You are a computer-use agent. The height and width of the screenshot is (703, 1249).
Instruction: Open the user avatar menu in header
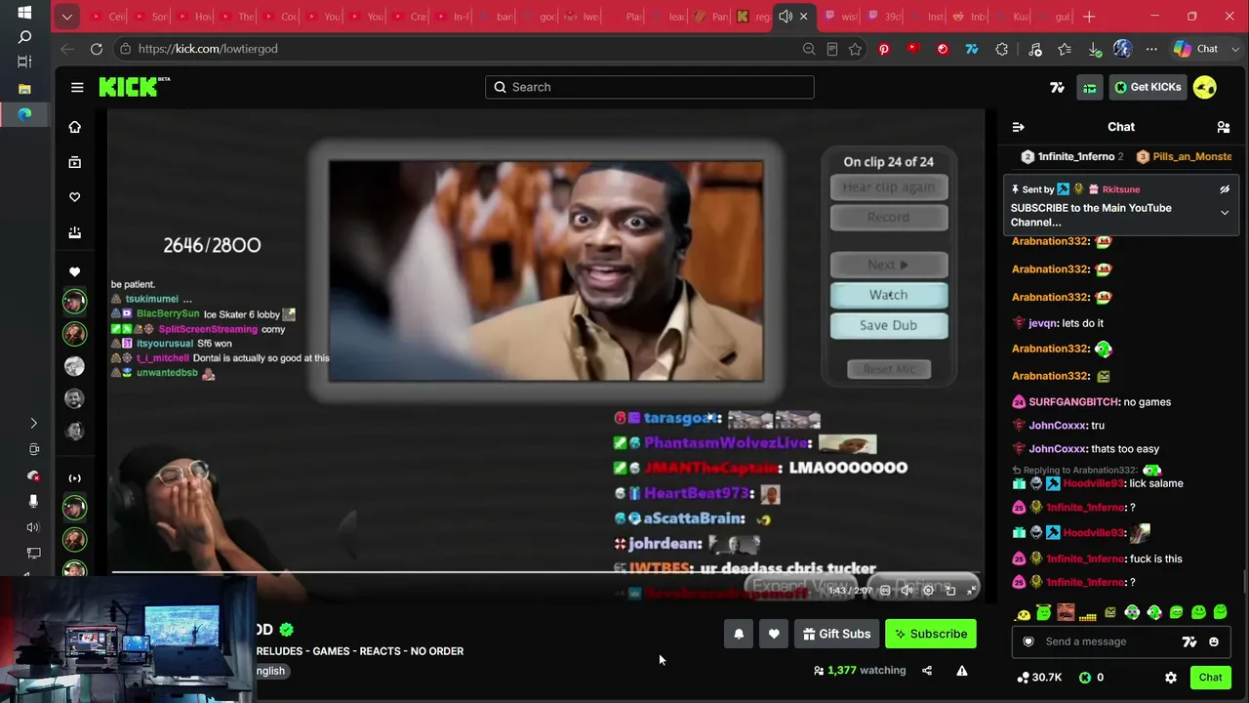tap(1205, 87)
